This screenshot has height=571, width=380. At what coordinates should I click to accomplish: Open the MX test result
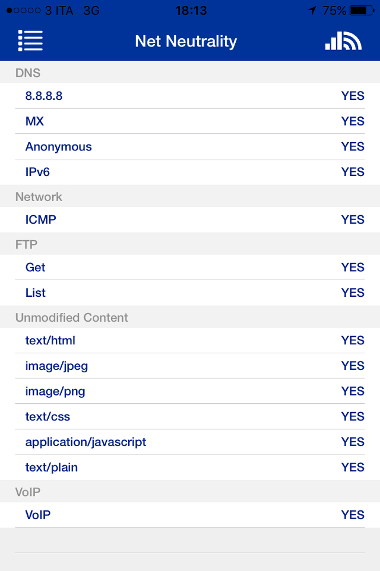(x=190, y=121)
